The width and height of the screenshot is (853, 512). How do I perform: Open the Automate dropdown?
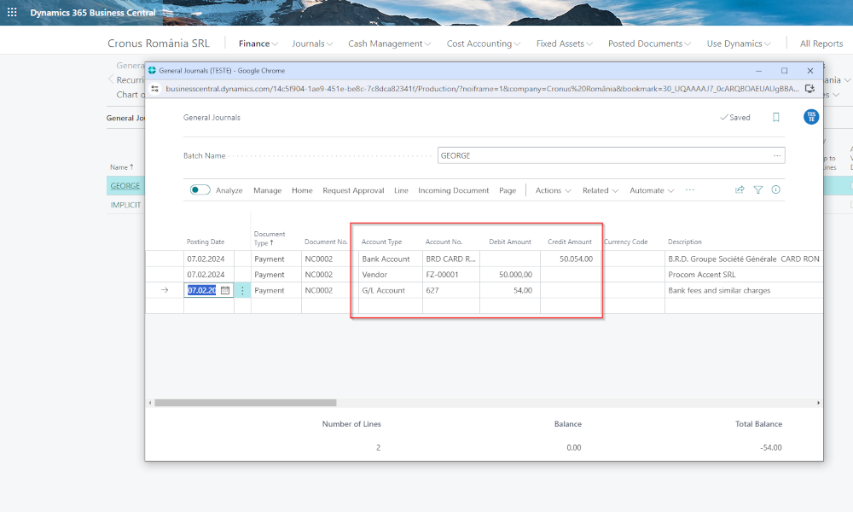652,190
